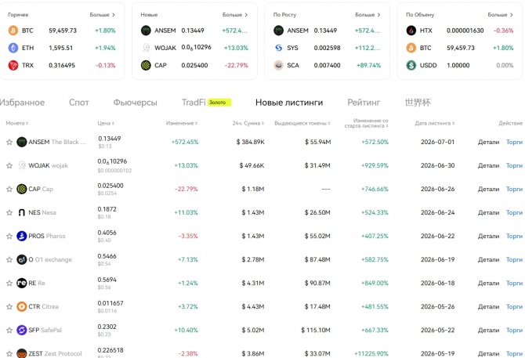
Task: Click the SFP SafePal coin logo
Action: click(22, 331)
